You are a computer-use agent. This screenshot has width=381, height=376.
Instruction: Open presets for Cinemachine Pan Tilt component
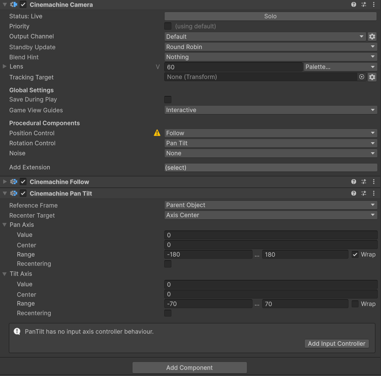(363, 193)
